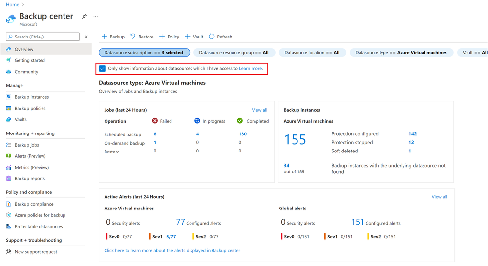This screenshot has height=266, width=488.
Task: Go to Backup instances label
Action: (32, 97)
